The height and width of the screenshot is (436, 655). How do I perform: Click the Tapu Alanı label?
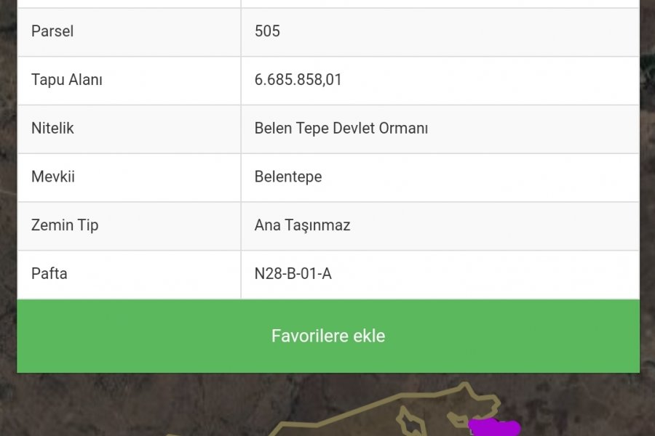click(x=67, y=80)
